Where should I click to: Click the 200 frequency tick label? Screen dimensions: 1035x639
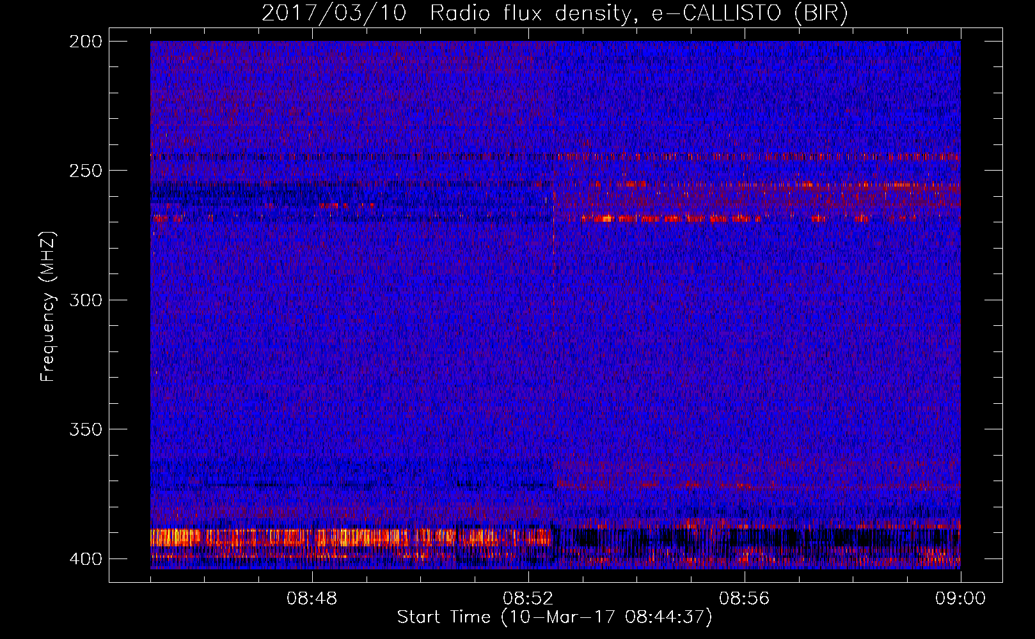(x=86, y=41)
